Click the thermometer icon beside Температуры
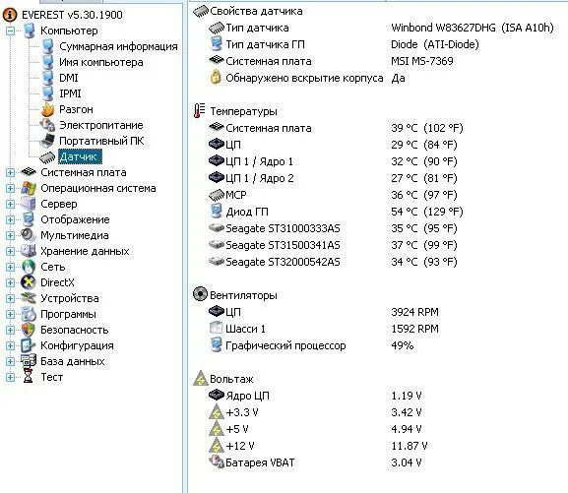 199,111
